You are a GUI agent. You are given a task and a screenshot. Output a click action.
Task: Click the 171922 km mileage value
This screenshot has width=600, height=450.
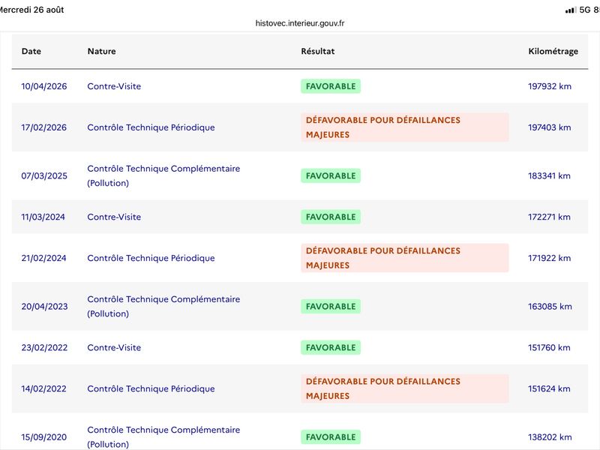pos(549,258)
